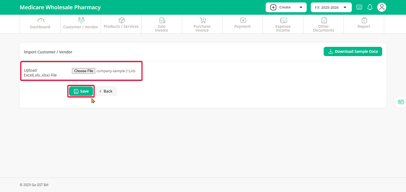406x192 pixels.
Task: Click Download Sample Data button
Action: [x=353, y=51]
